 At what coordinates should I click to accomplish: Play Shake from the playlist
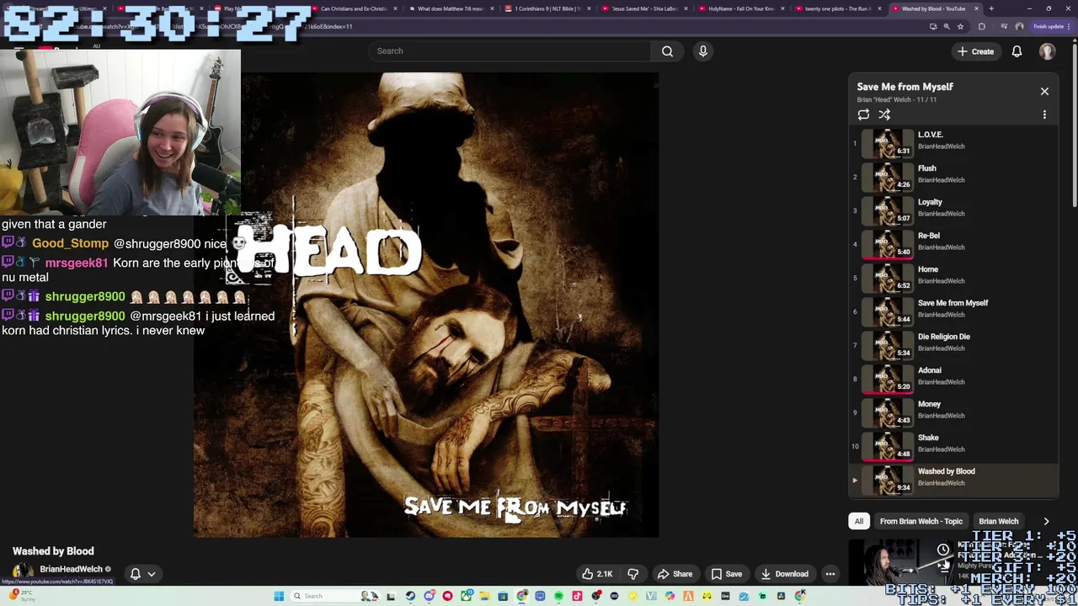click(x=953, y=446)
